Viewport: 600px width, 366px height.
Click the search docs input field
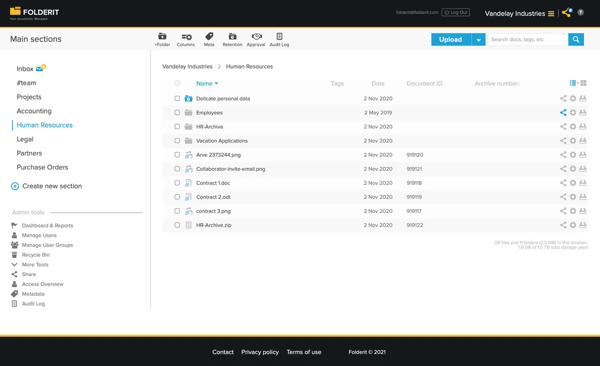click(527, 39)
